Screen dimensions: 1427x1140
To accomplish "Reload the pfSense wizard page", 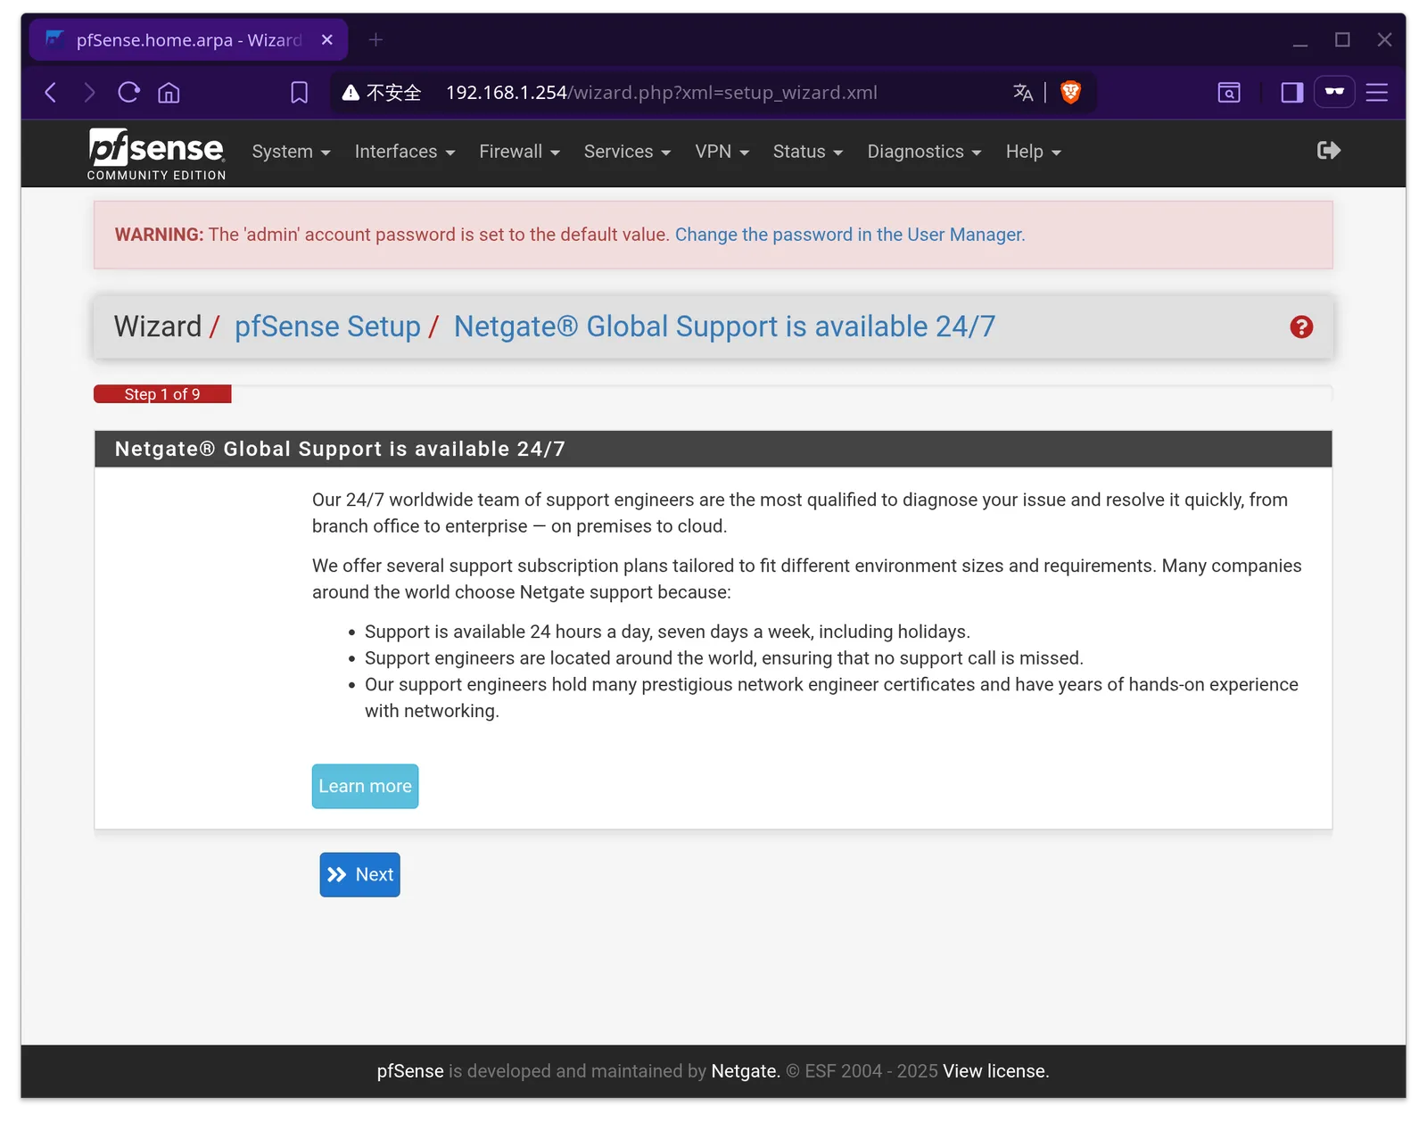I will click(x=128, y=93).
